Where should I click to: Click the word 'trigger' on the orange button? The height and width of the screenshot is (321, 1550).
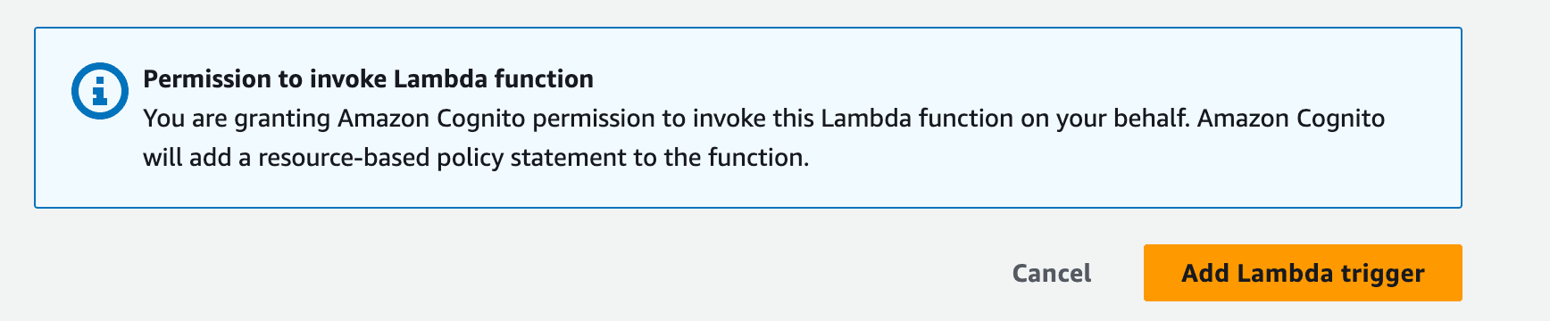pyautogui.click(x=1380, y=274)
